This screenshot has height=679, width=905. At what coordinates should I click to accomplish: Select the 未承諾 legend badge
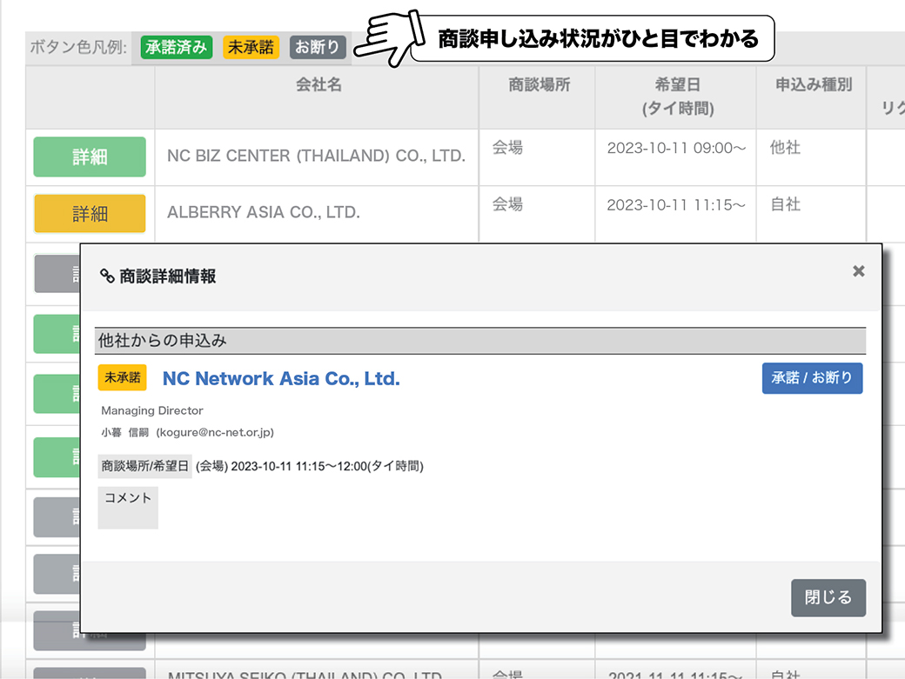pos(251,47)
